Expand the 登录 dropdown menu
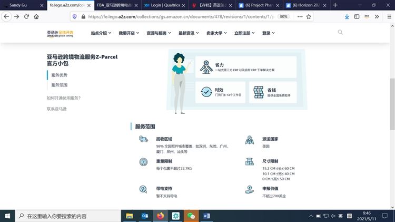 [x=268, y=33]
